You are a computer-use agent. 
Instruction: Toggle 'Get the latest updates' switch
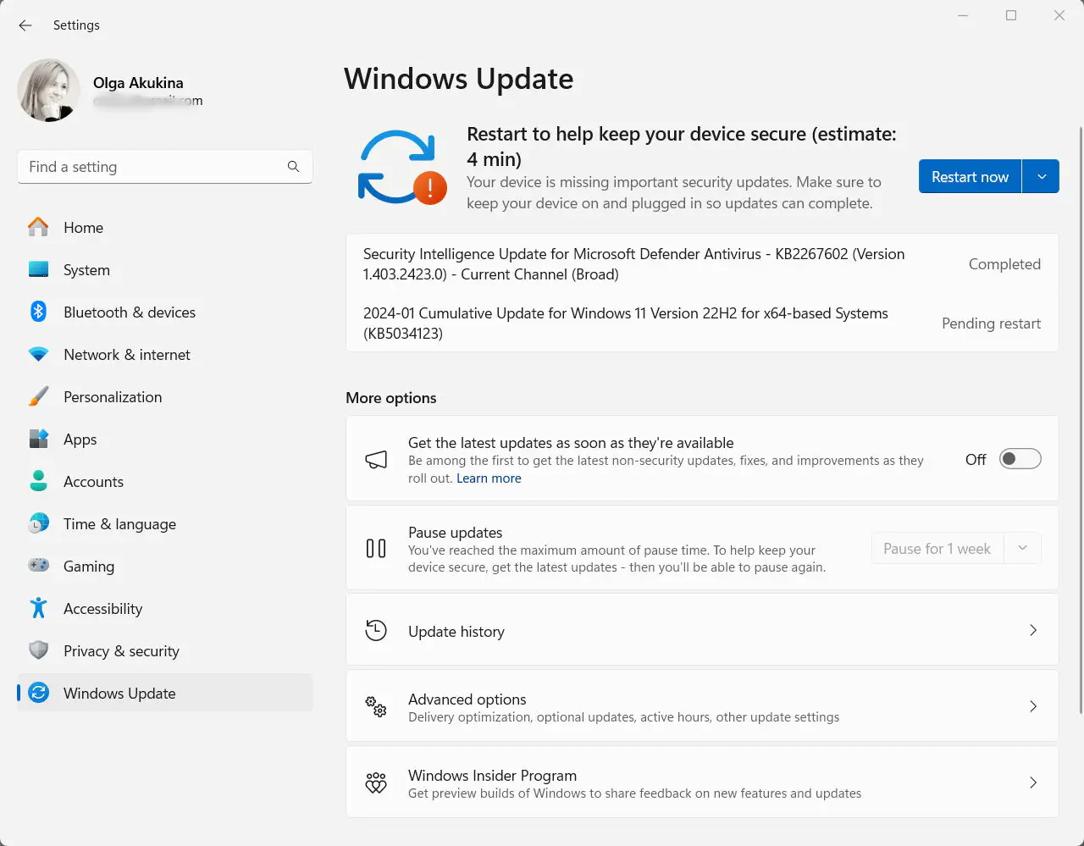(x=1020, y=459)
